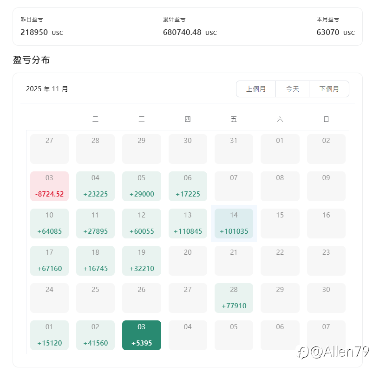Open day 18 cell with +16745
Viewport: 373px width, 373px height.
tap(95, 261)
